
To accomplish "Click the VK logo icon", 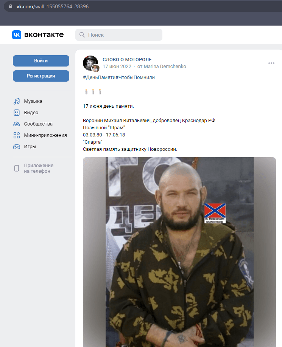I will 17,35.
